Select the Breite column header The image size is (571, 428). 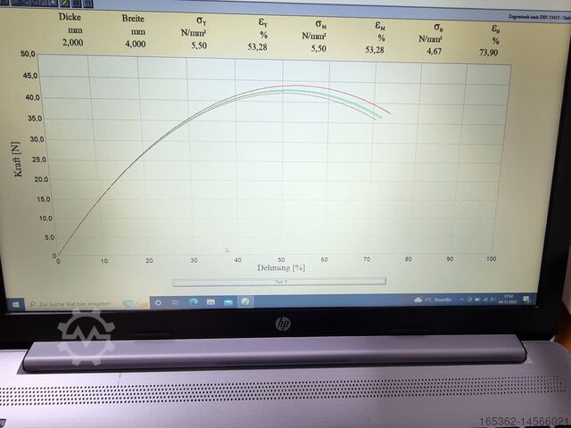coord(134,19)
